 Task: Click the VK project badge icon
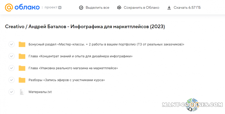(59, 8)
